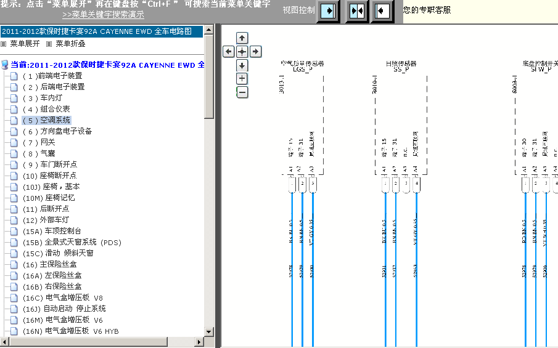Click the horizontal scroll-right arrow
This screenshot has width=558, height=348.
(x=199, y=342)
